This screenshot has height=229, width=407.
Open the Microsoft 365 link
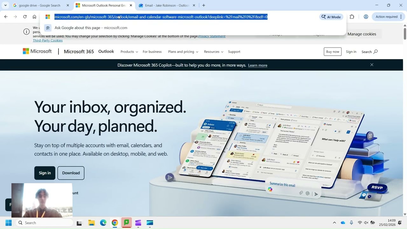79,52
